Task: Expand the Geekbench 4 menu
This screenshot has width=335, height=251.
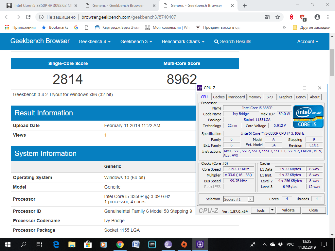Action: pyautogui.click(x=95, y=42)
